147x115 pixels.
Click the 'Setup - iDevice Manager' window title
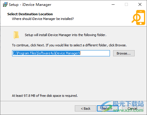30,5
